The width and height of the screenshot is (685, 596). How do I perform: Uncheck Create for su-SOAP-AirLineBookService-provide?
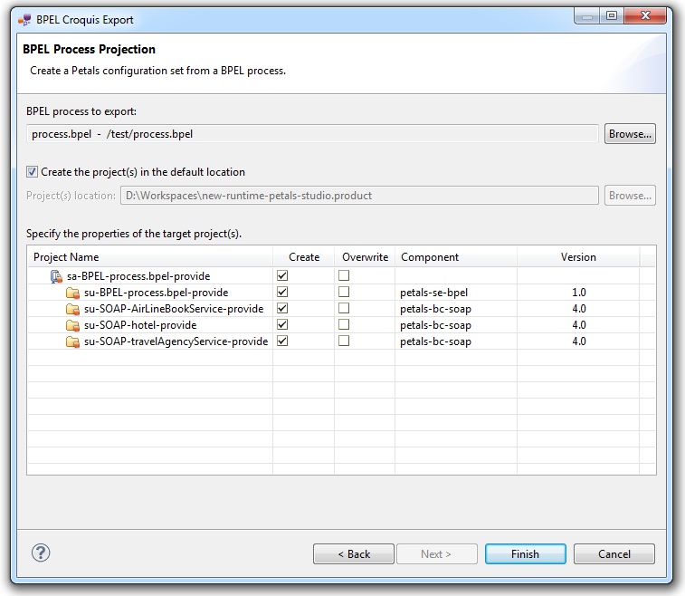(x=282, y=309)
